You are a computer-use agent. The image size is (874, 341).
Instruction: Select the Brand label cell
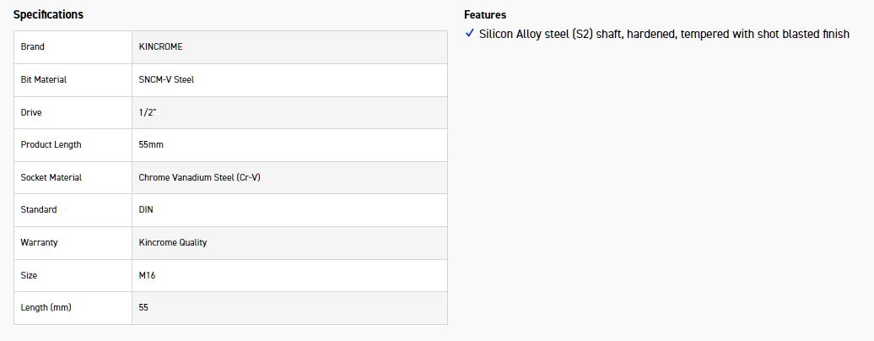click(x=33, y=46)
